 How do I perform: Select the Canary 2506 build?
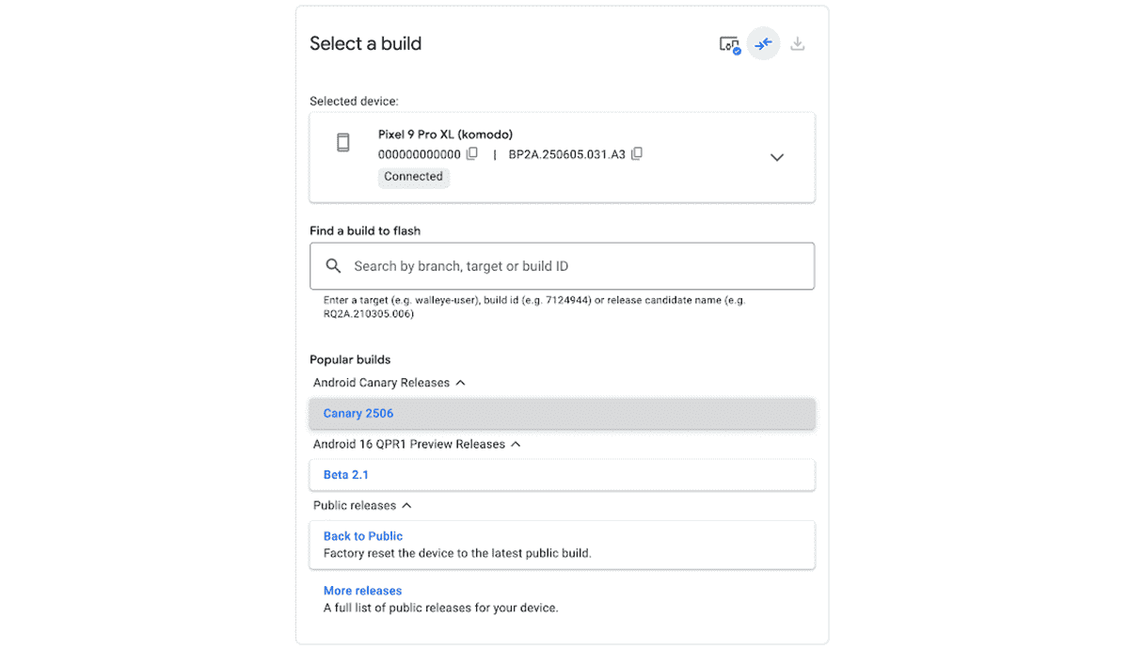[x=358, y=414]
